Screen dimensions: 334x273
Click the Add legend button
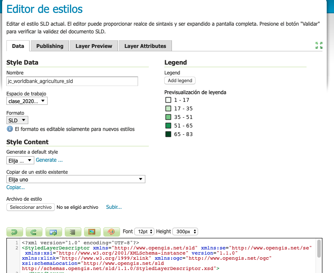click(x=180, y=80)
